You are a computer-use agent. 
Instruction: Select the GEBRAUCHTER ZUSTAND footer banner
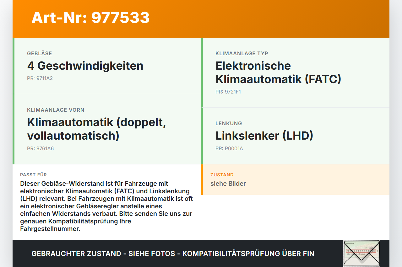pyautogui.click(x=173, y=253)
